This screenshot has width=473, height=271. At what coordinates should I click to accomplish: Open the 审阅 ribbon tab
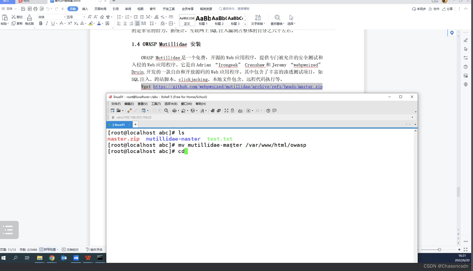point(128,9)
